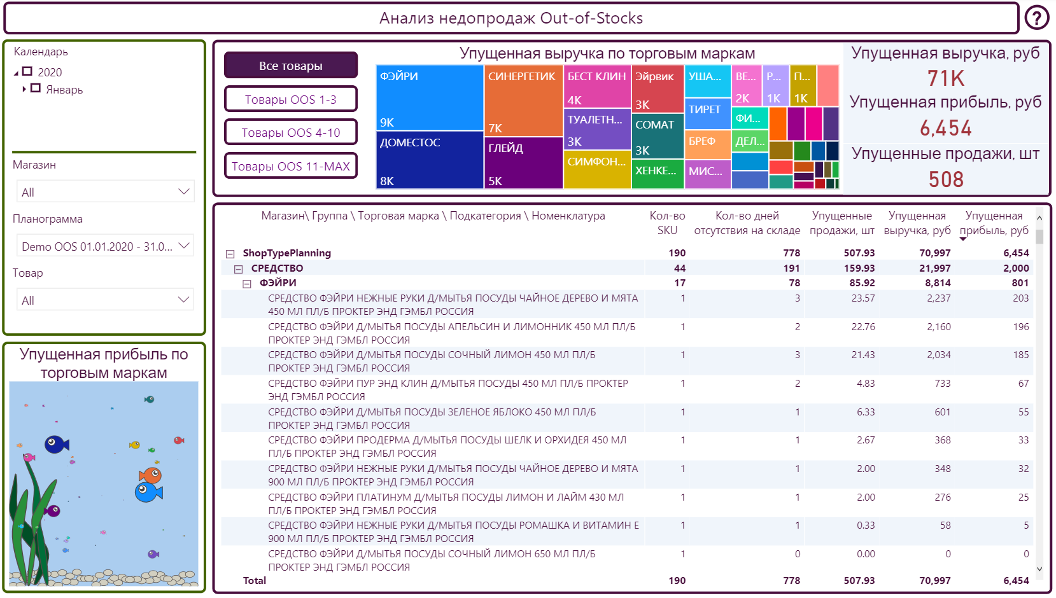Screen dimensions: 1056x598
Task: Select the ФЭЙРИ treemap tile
Action: pyautogui.click(x=430, y=98)
